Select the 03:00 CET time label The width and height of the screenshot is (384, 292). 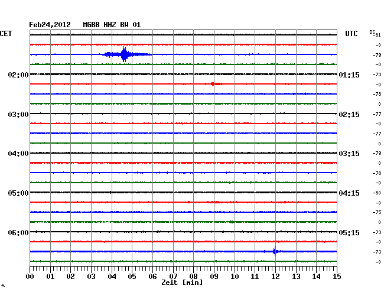(x=18, y=115)
